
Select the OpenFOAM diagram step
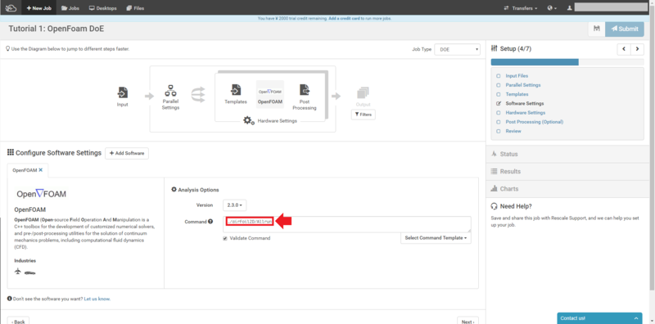click(x=270, y=94)
